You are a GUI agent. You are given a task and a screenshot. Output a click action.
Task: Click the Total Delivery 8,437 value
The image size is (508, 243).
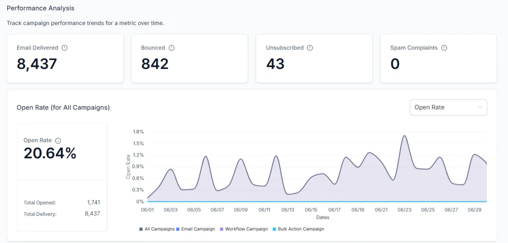(93, 213)
